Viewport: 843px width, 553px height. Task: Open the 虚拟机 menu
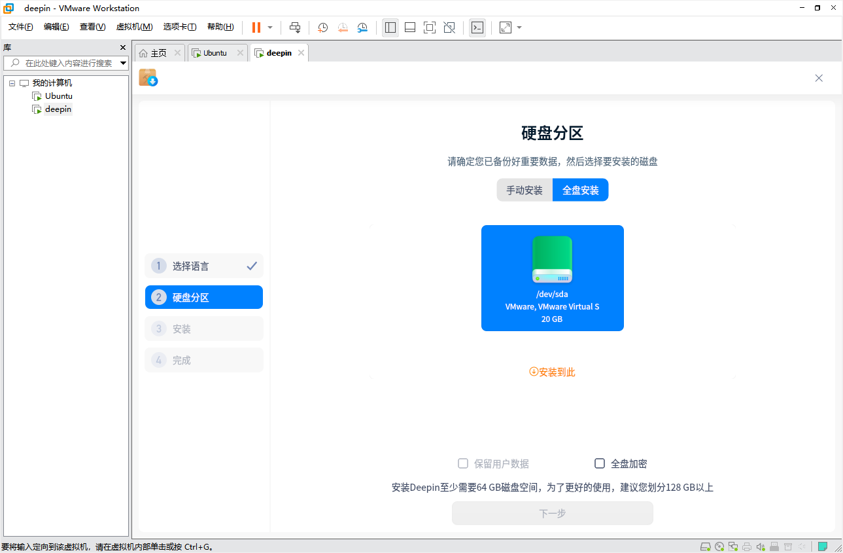134,27
